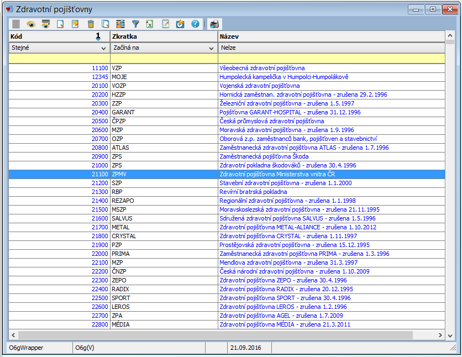Click the new record page icon
Image resolution: width=462 pixels, height=357 pixels.
(x=61, y=24)
